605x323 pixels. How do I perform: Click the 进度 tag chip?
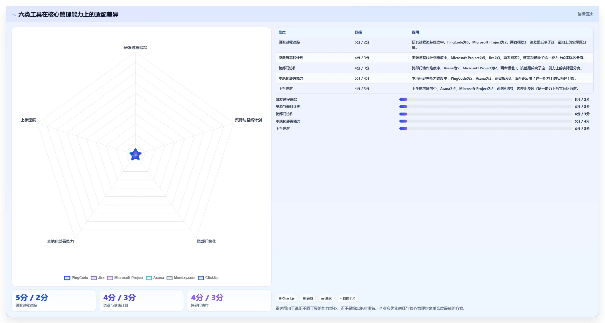pyautogui.click(x=326, y=298)
